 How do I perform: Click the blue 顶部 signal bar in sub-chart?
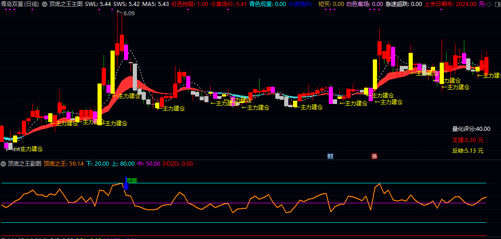125,183
